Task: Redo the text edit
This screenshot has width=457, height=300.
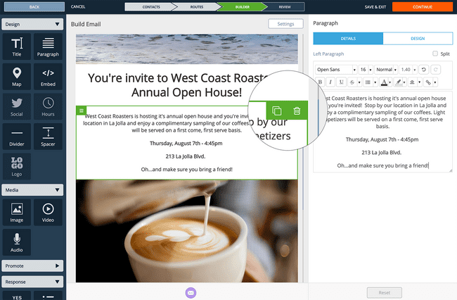Action: coord(436,70)
